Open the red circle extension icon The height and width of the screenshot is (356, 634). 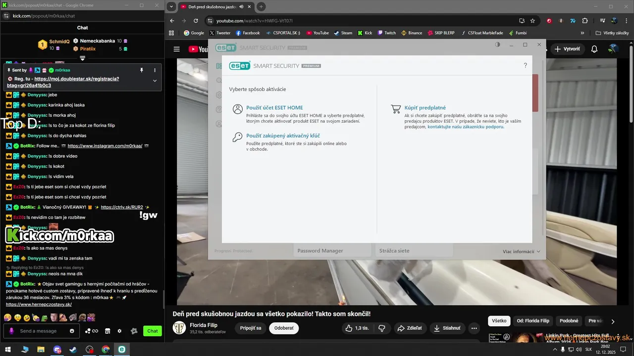tap(549, 21)
